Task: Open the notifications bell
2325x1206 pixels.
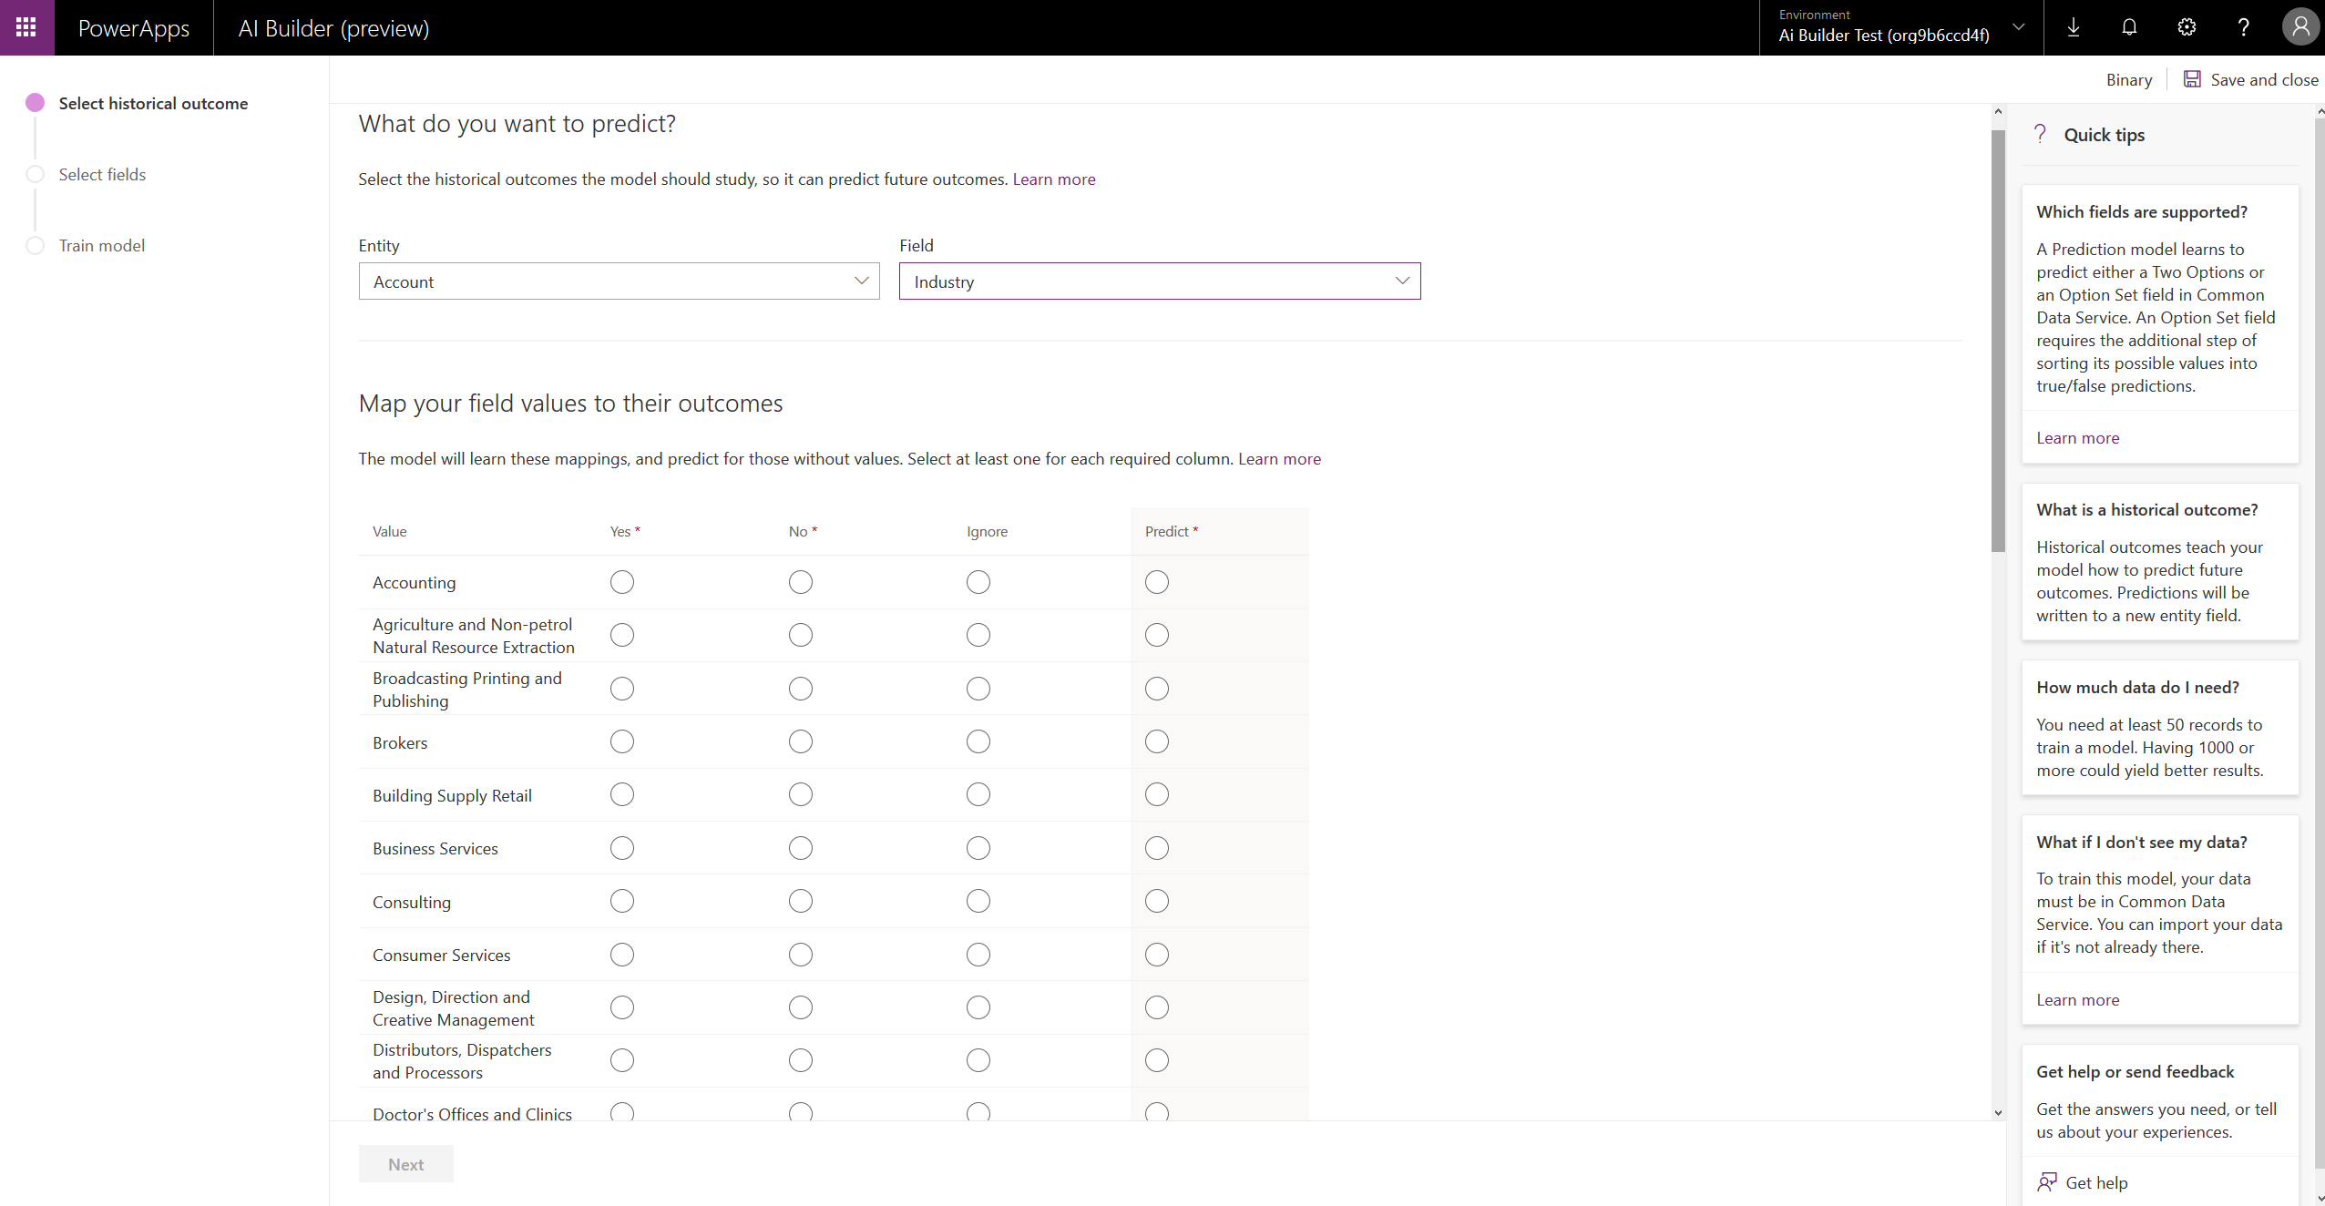Action: pyautogui.click(x=2129, y=27)
